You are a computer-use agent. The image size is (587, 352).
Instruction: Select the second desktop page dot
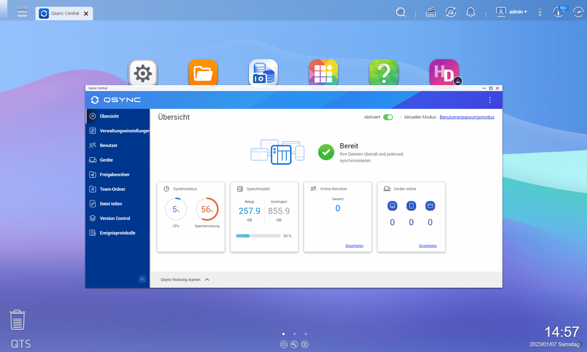pyautogui.click(x=294, y=334)
